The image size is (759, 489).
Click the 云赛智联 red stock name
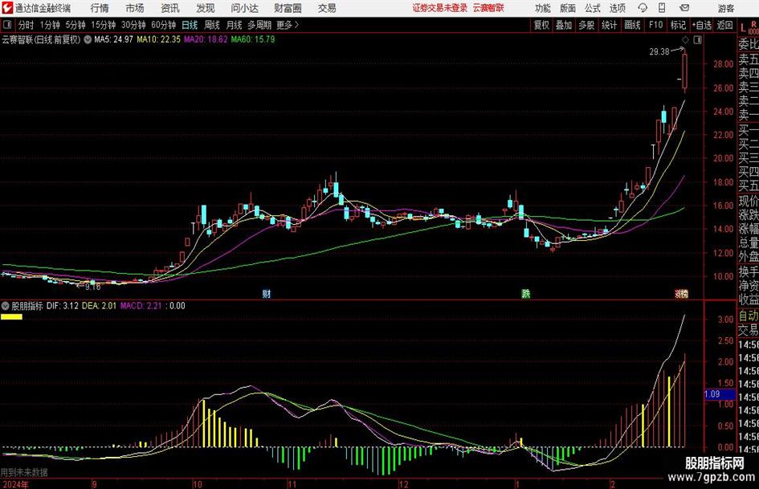(x=488, y=8)
